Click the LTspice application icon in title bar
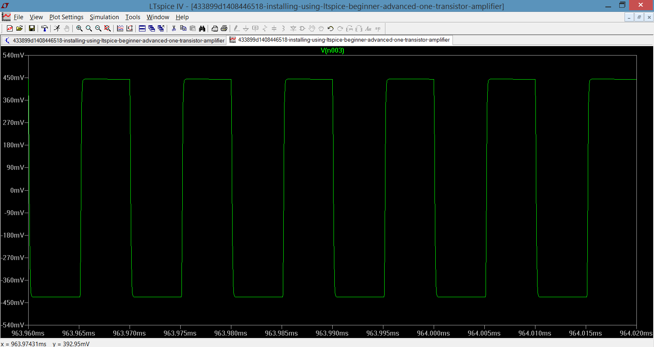 (5, 6)
